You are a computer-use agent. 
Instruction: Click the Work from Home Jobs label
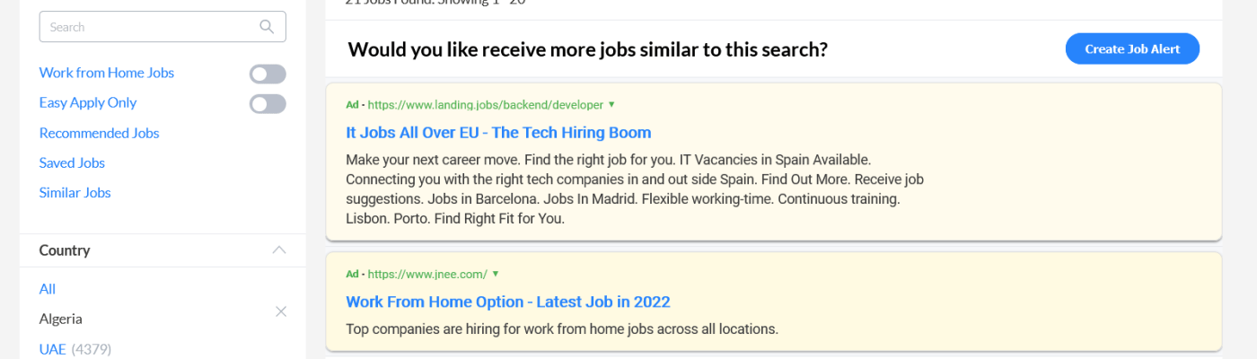click(x=106, y=73)
